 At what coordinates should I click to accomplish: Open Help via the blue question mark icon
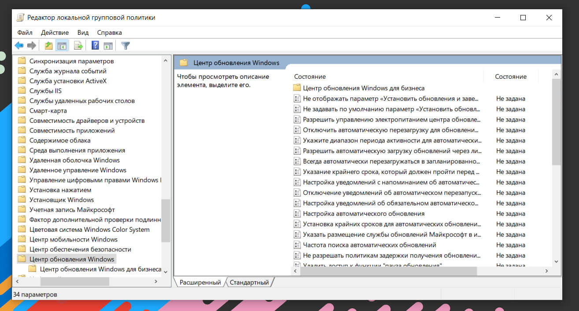[x=95, y=46]
